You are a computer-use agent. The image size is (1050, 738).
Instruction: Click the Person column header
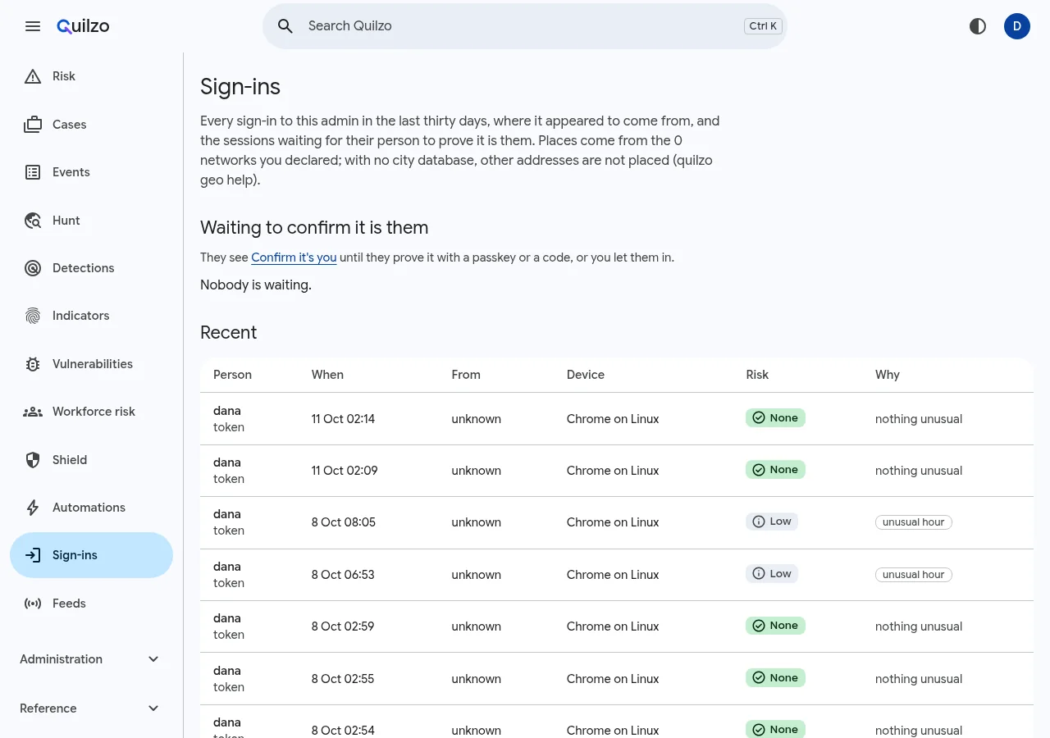(233, 375)
